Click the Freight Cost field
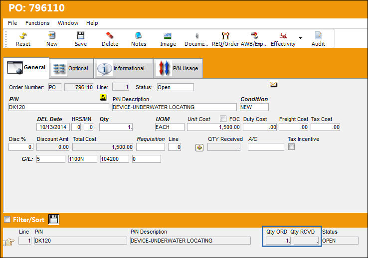Screen dimensions: 368x258 point(293,127)
